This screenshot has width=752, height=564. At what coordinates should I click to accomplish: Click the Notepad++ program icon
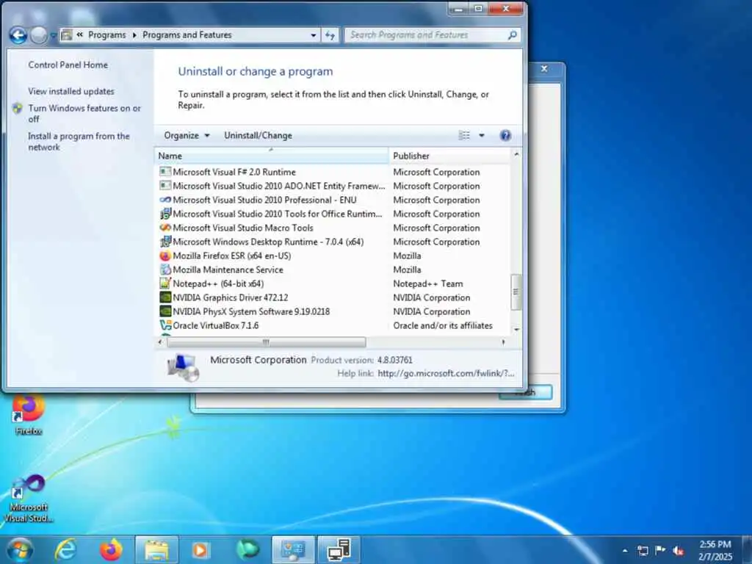[x=165, y=283]
